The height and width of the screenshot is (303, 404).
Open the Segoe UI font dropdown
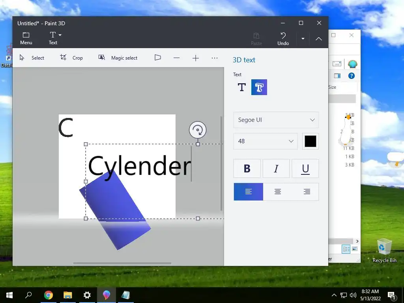276,120
